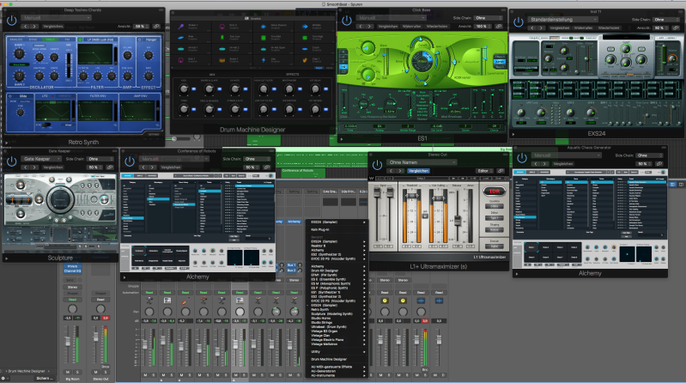The width and height of the screenshot is (686, 383).
Task: Click Widerrufen in the ES1 header
Action: [x=411, y=27]
